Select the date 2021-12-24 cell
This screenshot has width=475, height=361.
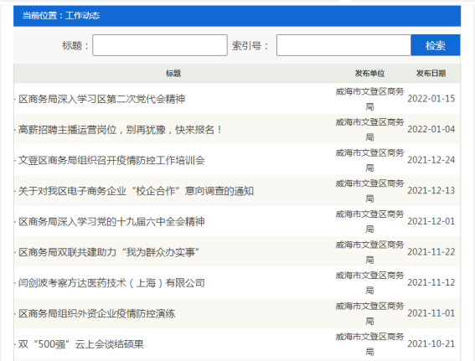tap(431, 160)
